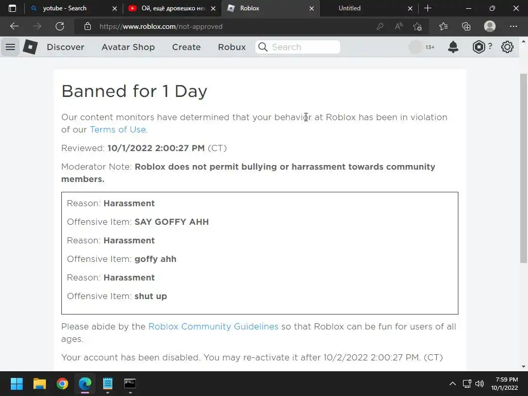This screenshot has width=528, height=396.
Task: Open the Roblox Community Guidelines link
Action: [213, 326]
